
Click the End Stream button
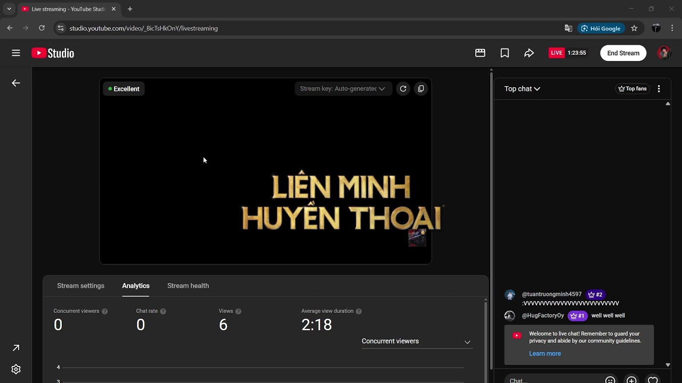click(623, 53)
